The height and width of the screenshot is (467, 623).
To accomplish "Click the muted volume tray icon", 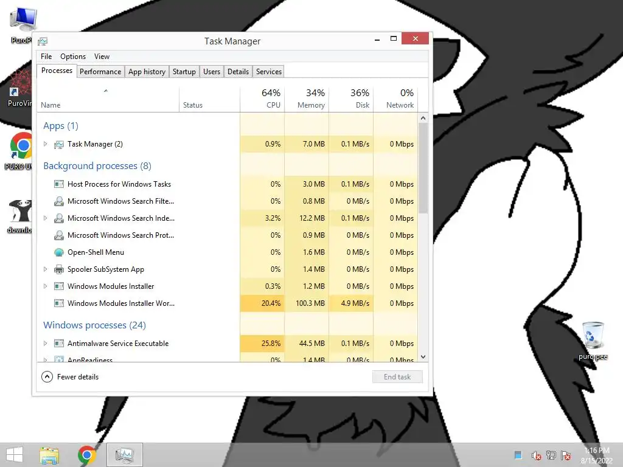I will pyautogui.click(x=537, y=455).
